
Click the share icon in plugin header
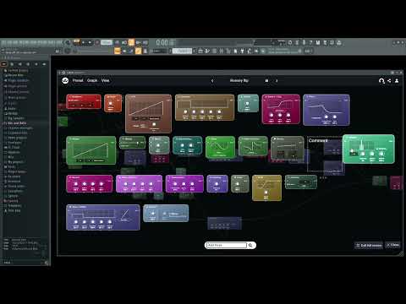[389, 81]
